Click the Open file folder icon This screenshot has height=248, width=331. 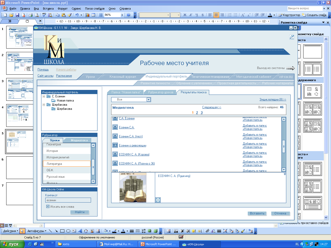pos(11,15)
